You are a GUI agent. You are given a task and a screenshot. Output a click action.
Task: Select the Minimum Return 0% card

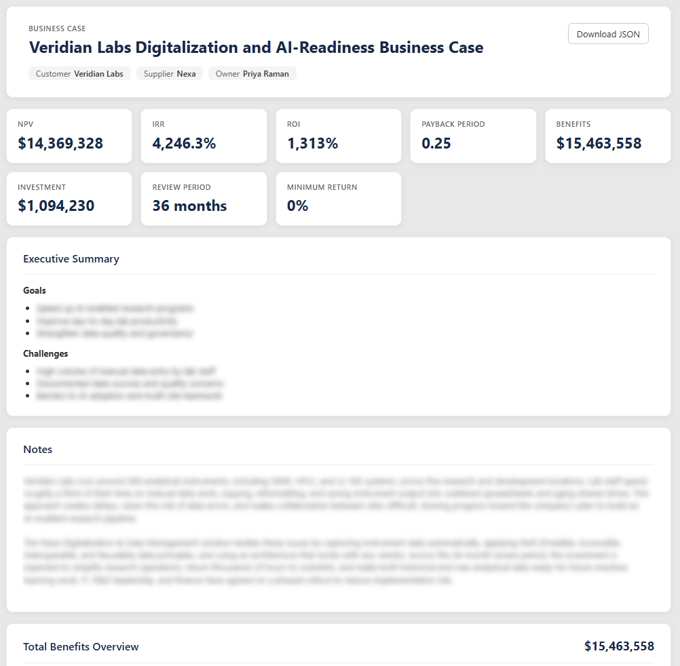coord(338,199)
